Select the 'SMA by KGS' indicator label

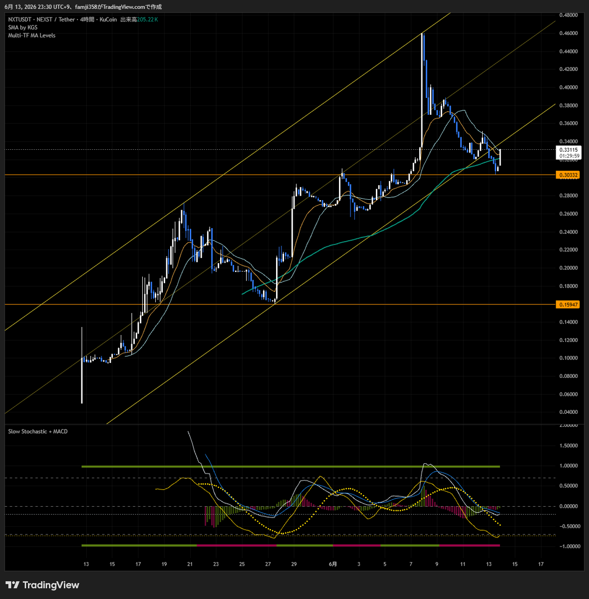(x=22, y=27)
